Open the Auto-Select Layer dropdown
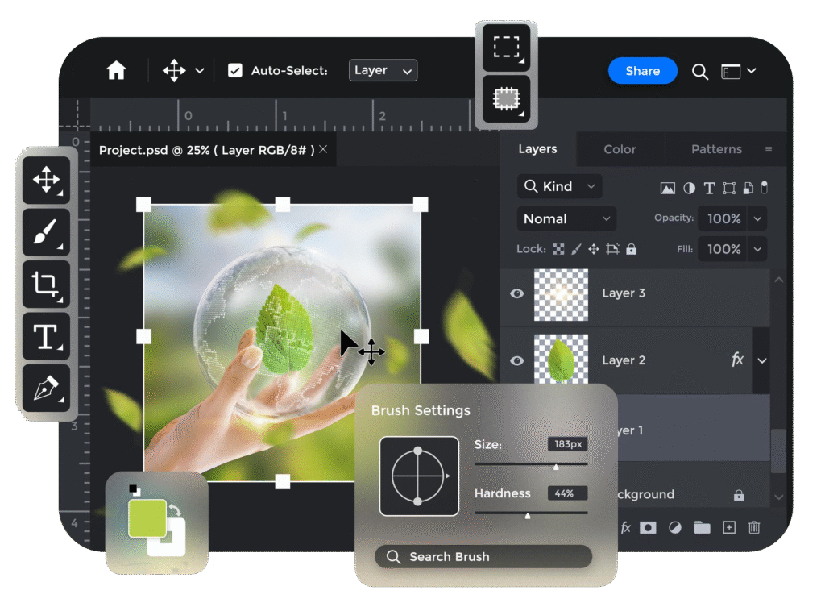This screenshot has height=611, width=825. (x=383, y=71)
